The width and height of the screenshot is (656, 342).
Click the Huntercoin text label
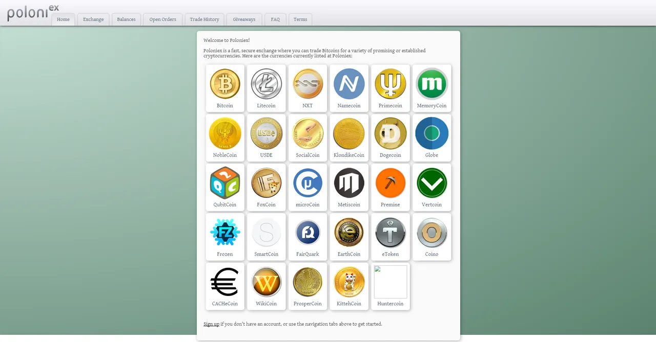(x=391, y=304)
